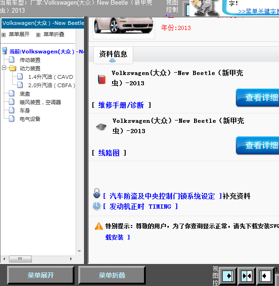
Task: Click the gray module wiring diagram icon
Action: (101, 127)
